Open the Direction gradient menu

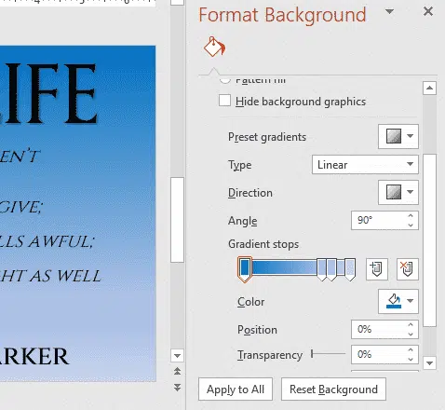pyautogui.click(x=398, y=192)
